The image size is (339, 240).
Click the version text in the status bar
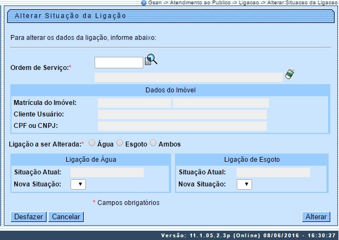[248, 236]
